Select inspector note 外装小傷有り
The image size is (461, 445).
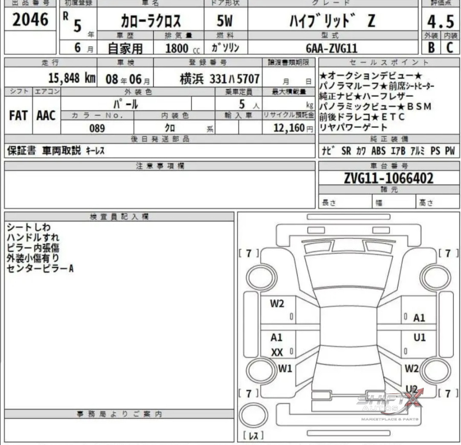coord(32,258)
